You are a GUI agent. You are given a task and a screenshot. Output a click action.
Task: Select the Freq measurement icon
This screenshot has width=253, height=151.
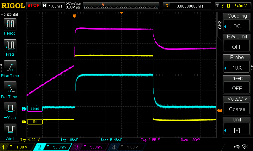(10, 46)
